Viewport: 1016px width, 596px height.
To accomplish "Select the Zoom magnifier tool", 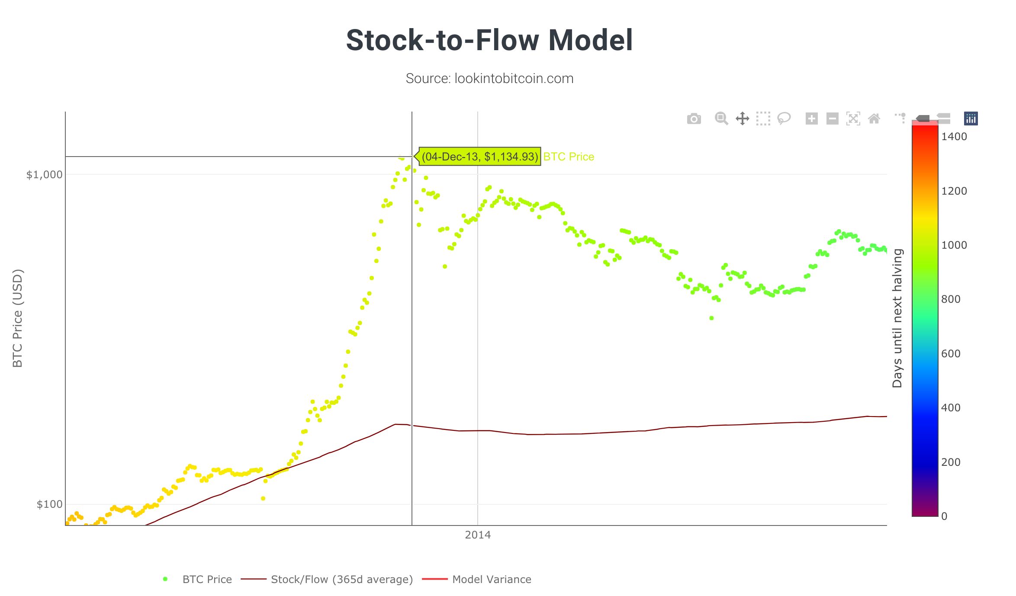I will click(x=721, y=119).
